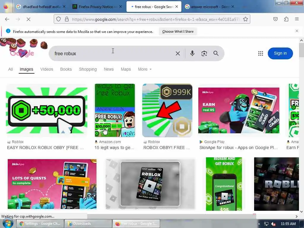Click inside the 'free robux' search field

point(113,53)
